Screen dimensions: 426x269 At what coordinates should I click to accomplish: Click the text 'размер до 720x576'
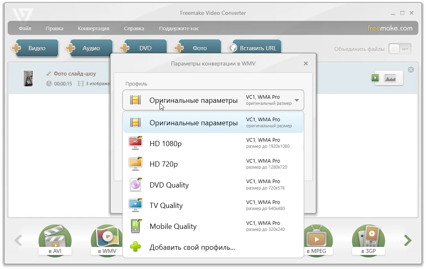265,188
